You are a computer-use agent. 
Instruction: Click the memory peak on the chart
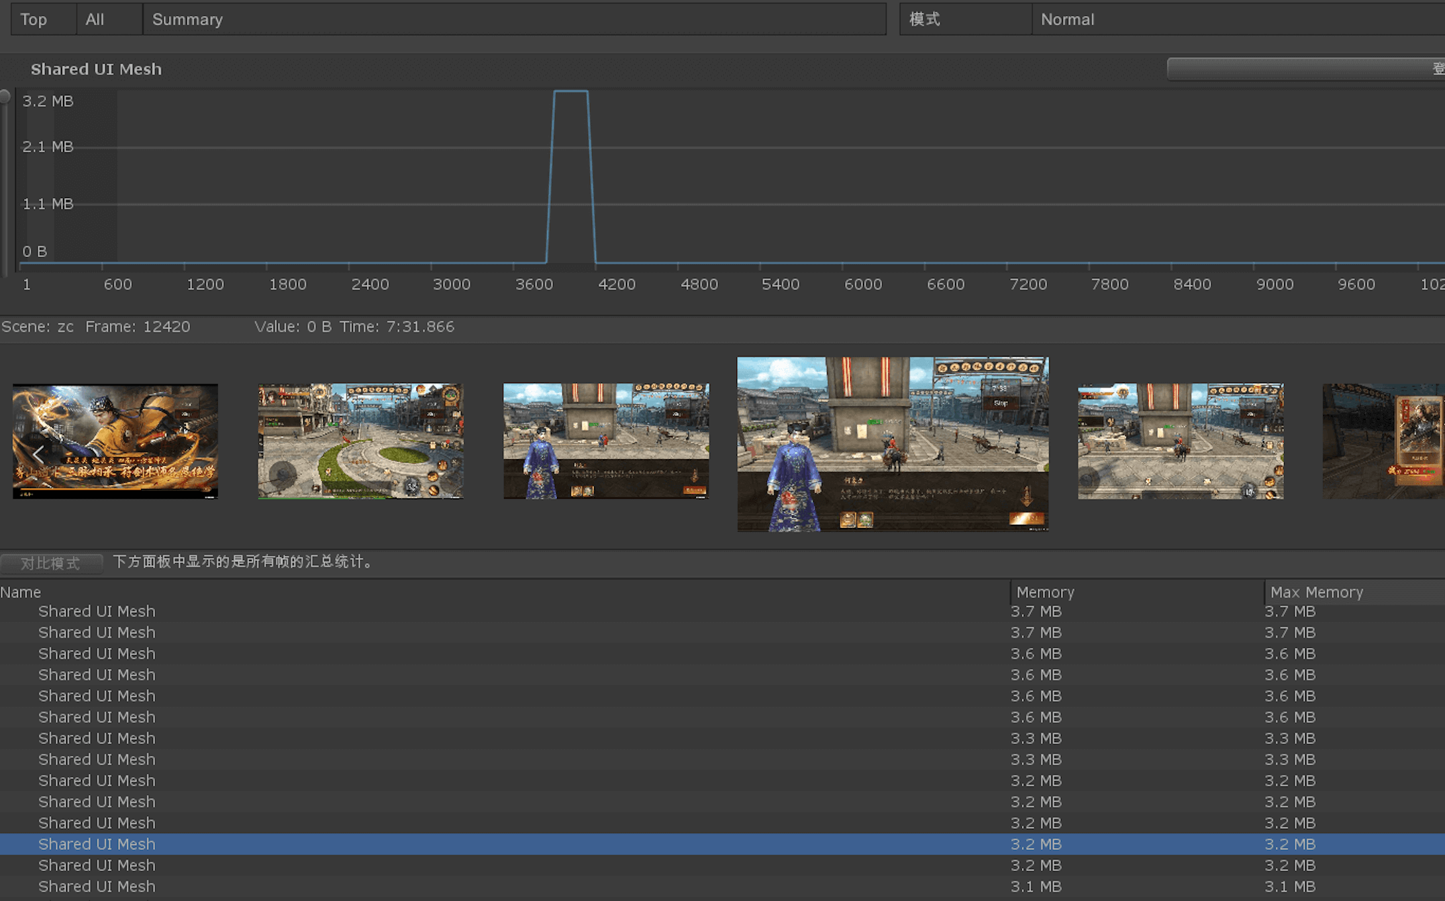(x=571, y=93)
